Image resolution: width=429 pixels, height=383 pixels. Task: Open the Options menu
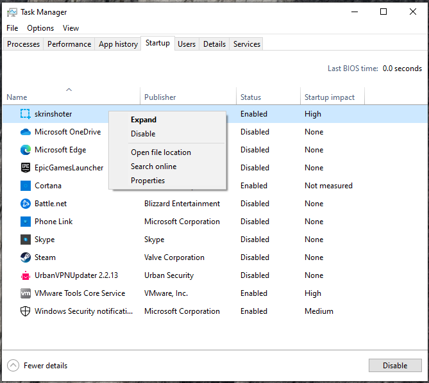(x=40, y=28)
